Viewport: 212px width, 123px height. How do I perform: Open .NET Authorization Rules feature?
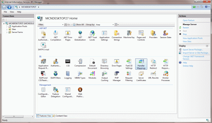(43, 35)
